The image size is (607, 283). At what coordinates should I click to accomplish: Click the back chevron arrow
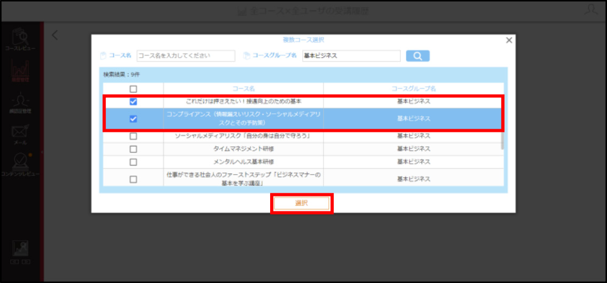55,35
